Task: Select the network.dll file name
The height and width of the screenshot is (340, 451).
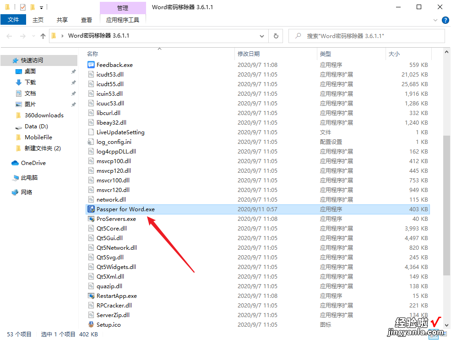Action: pos(111,199)
